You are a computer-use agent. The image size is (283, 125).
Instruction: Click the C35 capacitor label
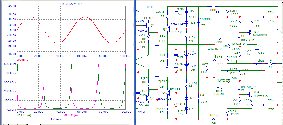261,53
